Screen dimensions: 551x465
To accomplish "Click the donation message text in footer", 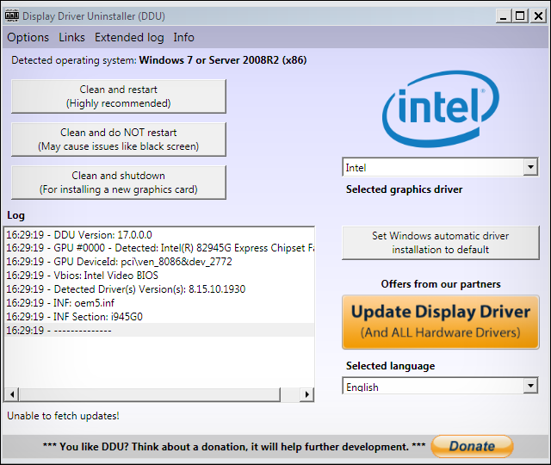I will [x=234, y=447].
